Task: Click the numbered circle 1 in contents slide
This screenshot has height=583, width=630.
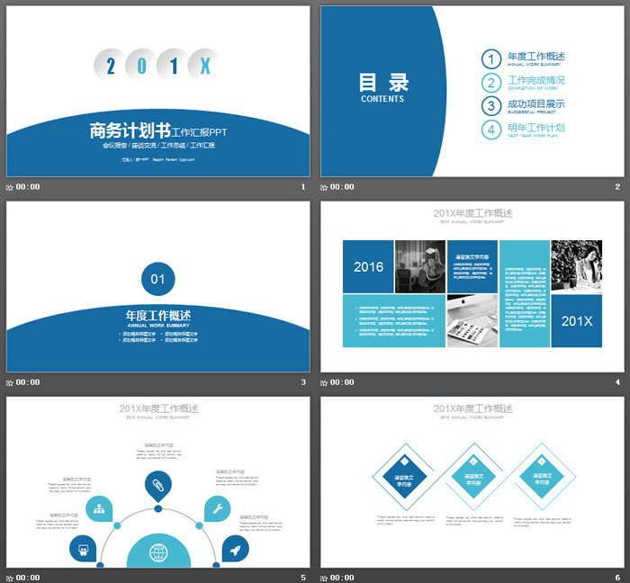Action: 491,59
